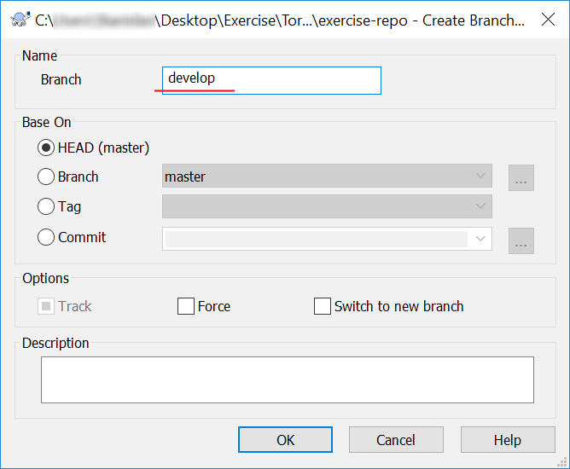The width and height of the screenshot is (570, 469).
Task: Toggle the Track checkbox
Action: pyautogui.click(x=46, y=306)
